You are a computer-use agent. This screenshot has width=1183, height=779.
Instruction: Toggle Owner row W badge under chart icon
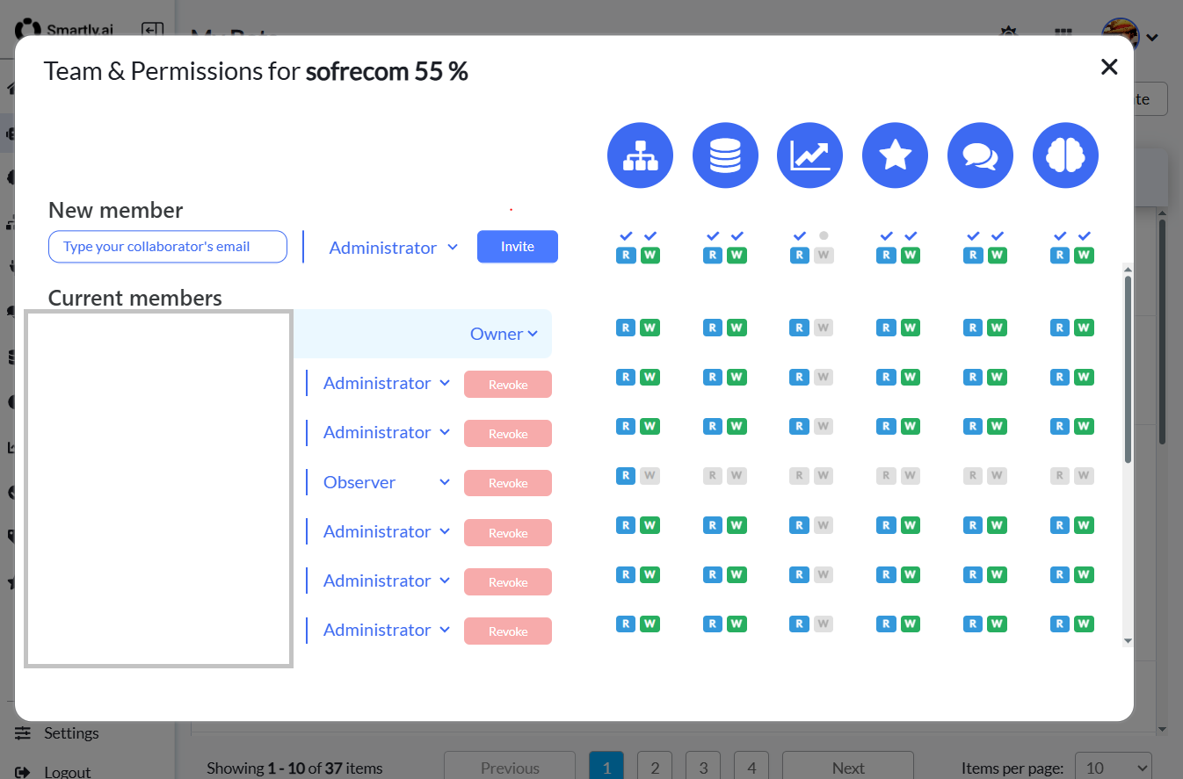click(x=823, y=328)
